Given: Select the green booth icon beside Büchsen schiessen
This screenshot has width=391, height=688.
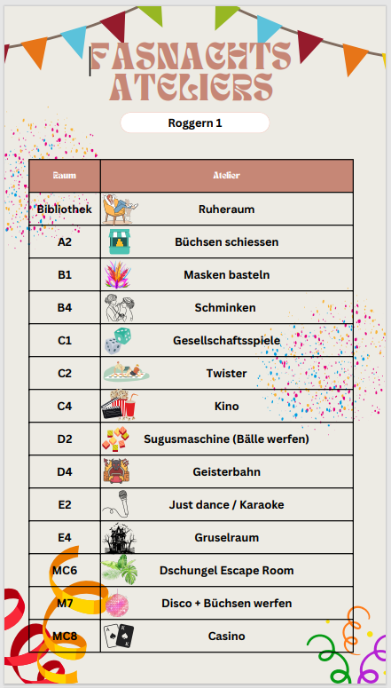Looking at the screenshot, I should coord(121,241).
